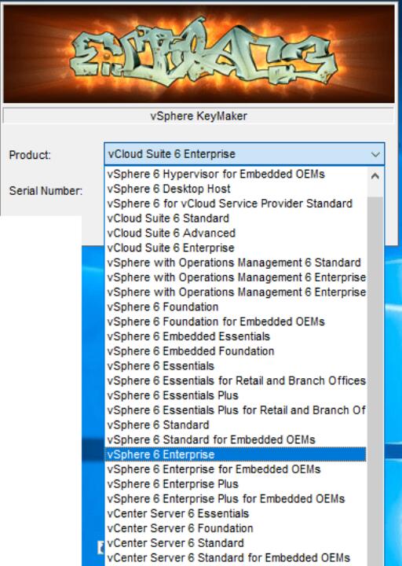Choose vSphere 6 Desktop Host option
The image size is (402, 566).
tap(236, 189)
